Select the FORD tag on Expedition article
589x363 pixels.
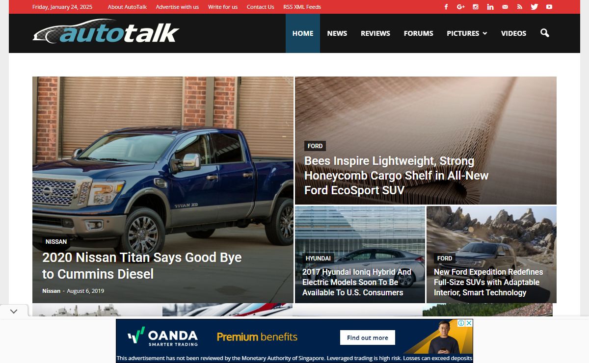[445, 259]
